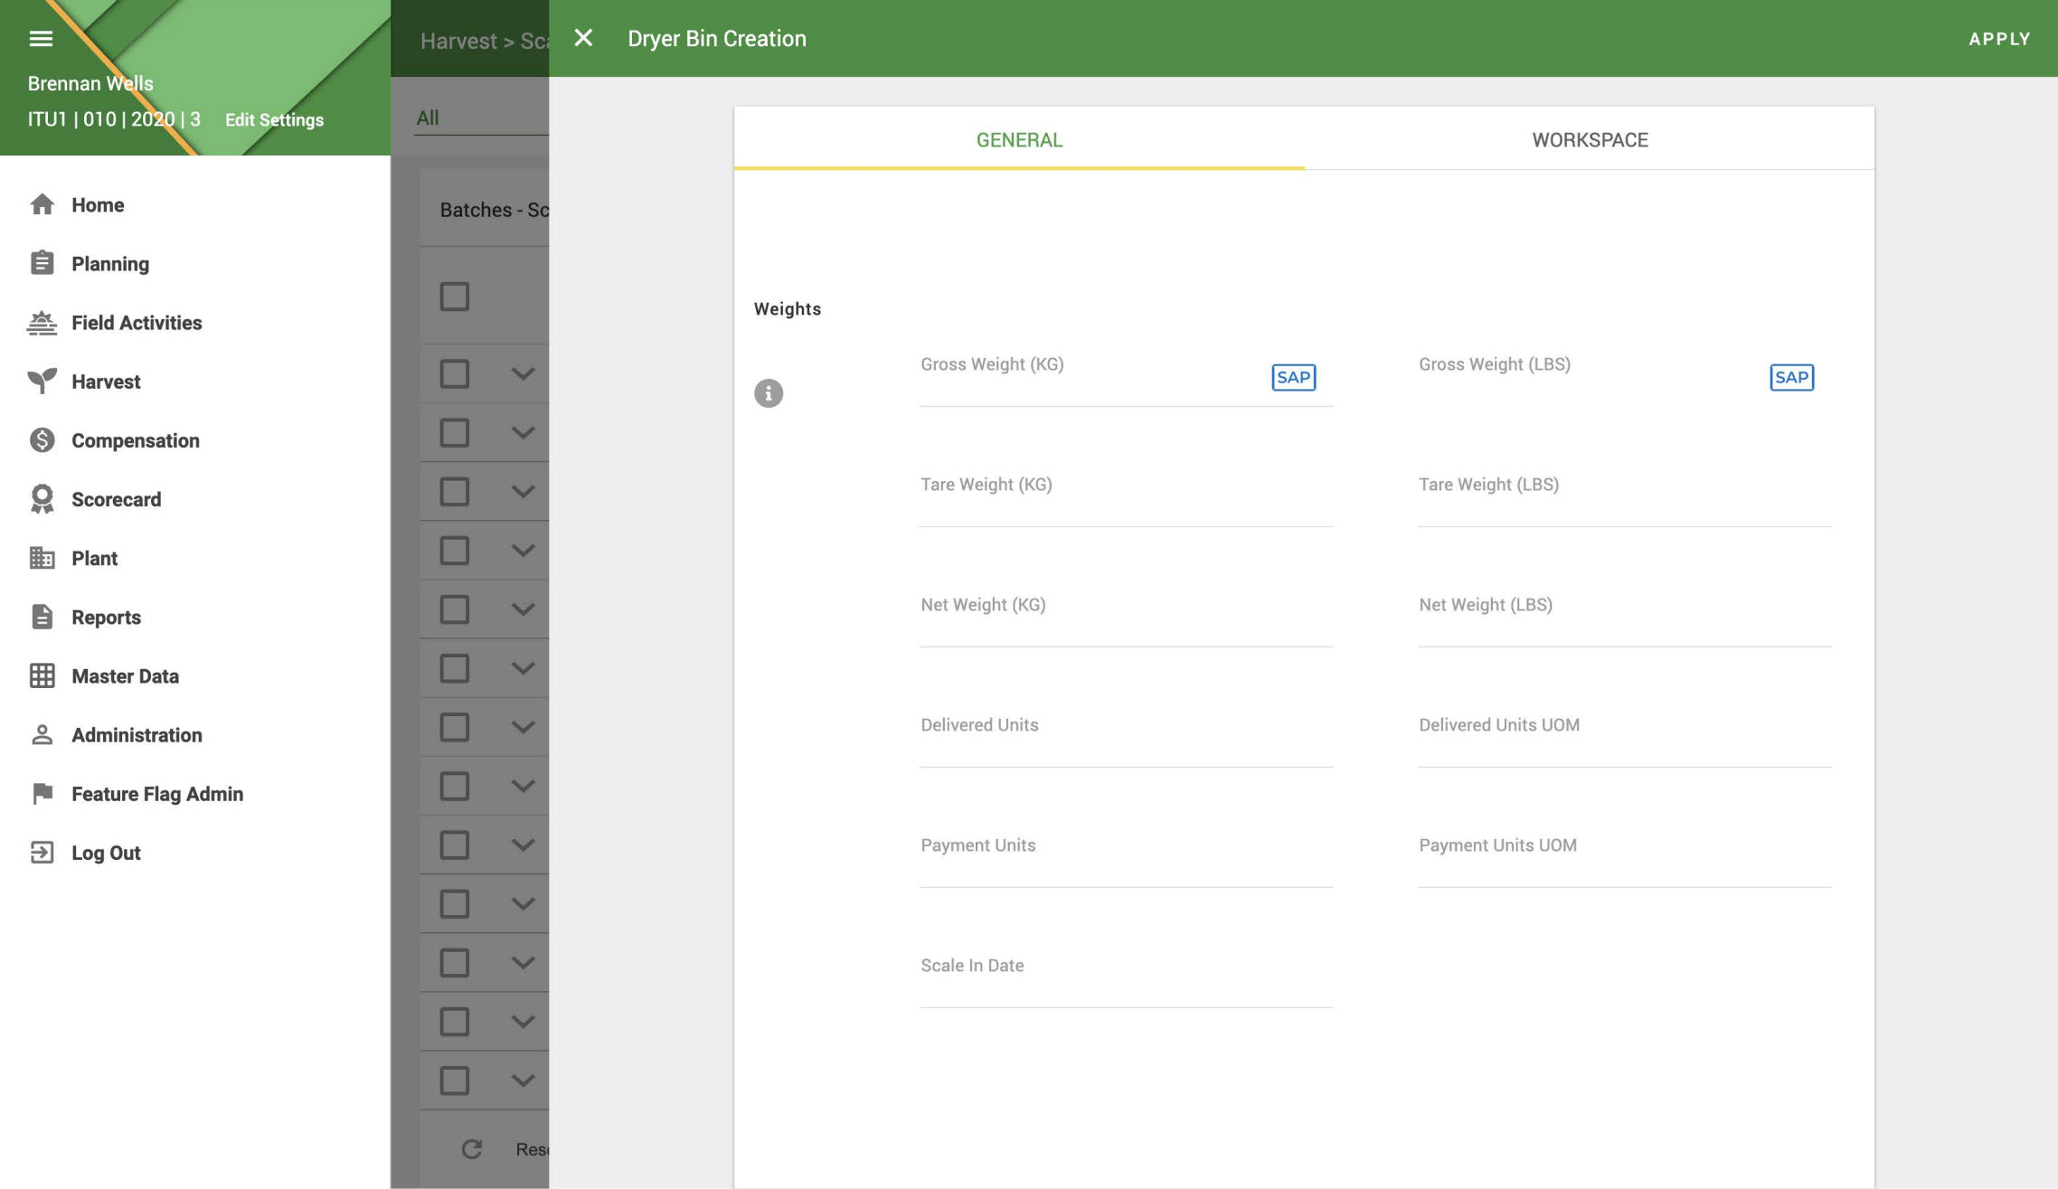
Task: Toggle the header select-all checkbox
Action: (x=454, y=297)
